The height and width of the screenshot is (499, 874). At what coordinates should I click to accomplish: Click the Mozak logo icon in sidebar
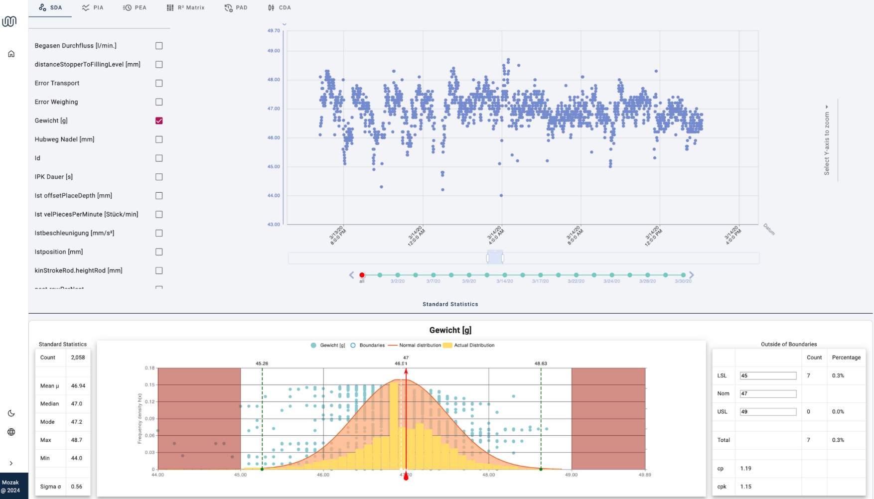[9, 21]
